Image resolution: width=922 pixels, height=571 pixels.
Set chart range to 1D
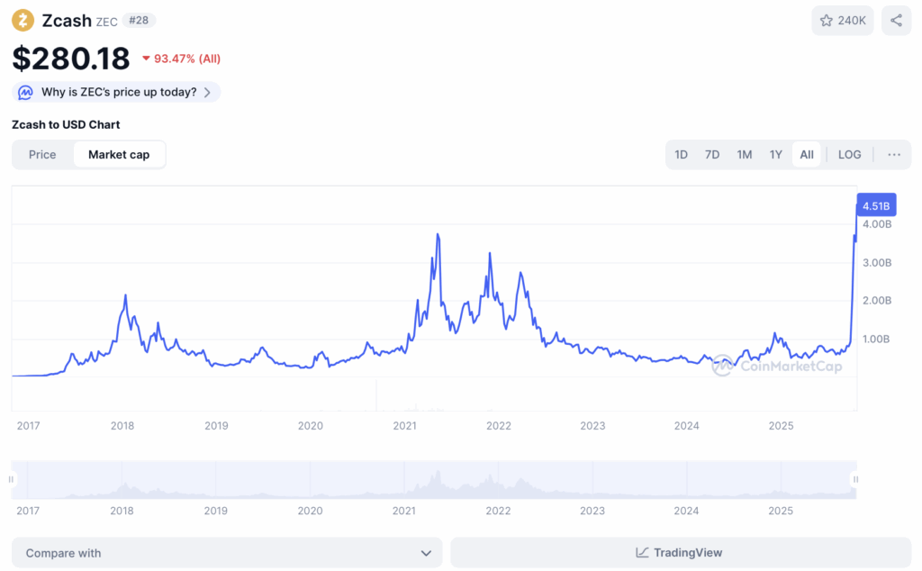tap(681, 155)
